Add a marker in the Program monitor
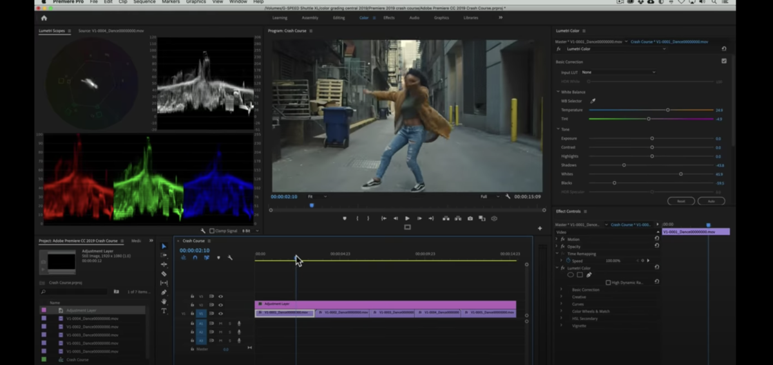This screenshot has width=773, height=365. 345,218
